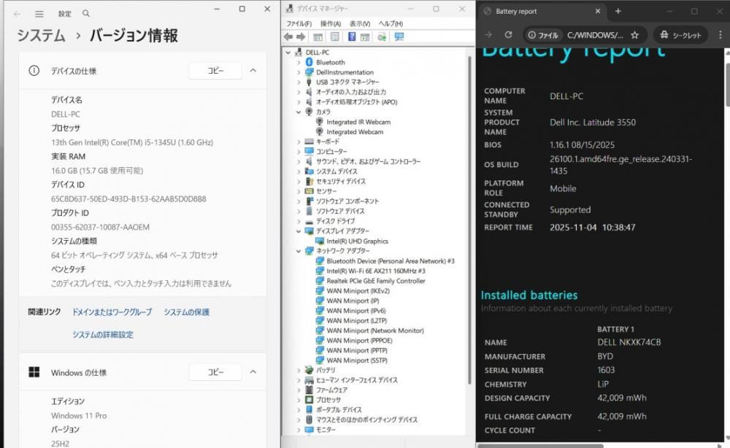Viewport: 730px width, 448px height.
Task: Open the 操作(A) menu
Action: coord(331,24)
